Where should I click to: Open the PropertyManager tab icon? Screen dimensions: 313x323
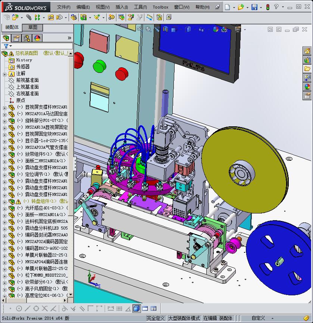(16, 38)
